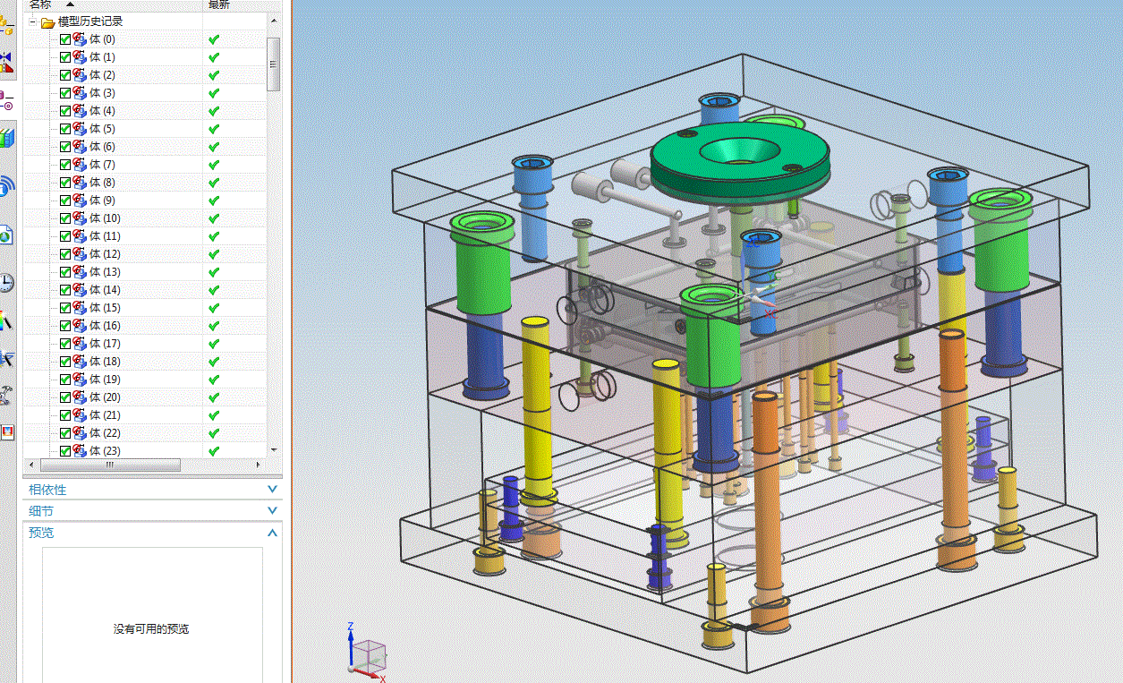
Task: Click the green up-to-date checkmark for 体 (13)
Action: click(214, 272)
